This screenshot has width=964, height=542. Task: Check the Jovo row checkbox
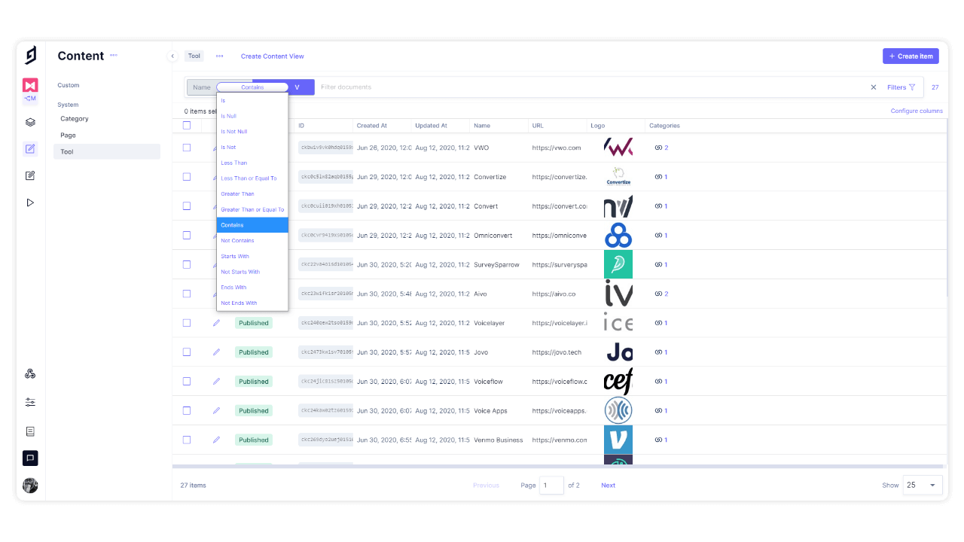point(187,352)
